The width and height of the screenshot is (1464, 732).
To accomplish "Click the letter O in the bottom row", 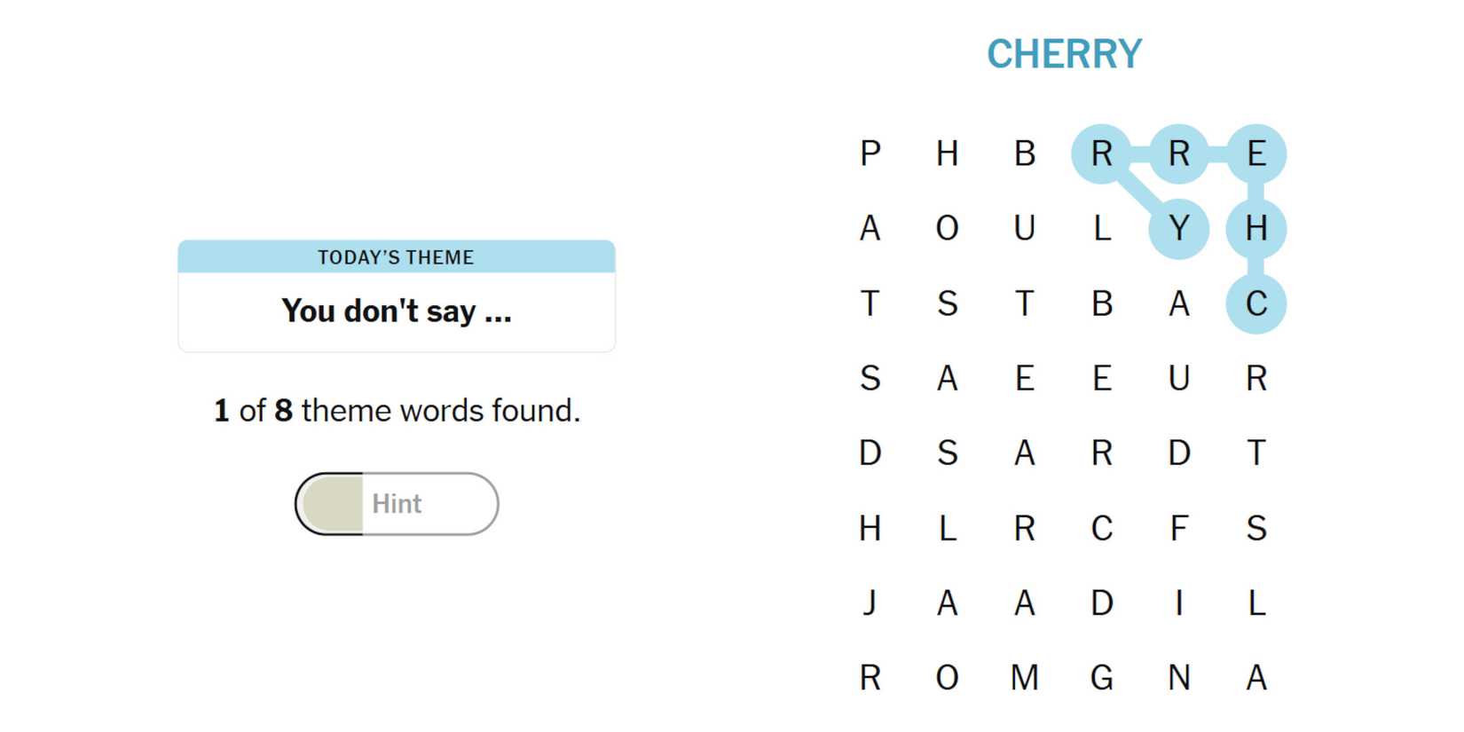I will pyautogui.click(x=948, y=678).
